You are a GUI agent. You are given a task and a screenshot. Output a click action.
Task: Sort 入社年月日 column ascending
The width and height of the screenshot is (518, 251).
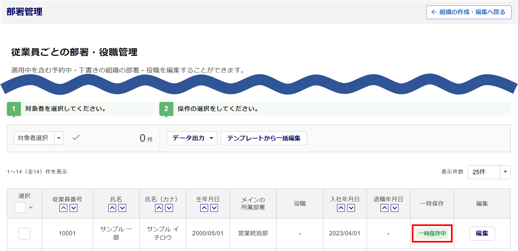pyautogui.click(x=341, y=208)
